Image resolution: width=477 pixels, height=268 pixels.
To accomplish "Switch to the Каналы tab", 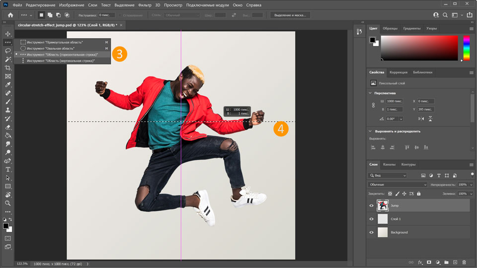I will coord(389,164).
